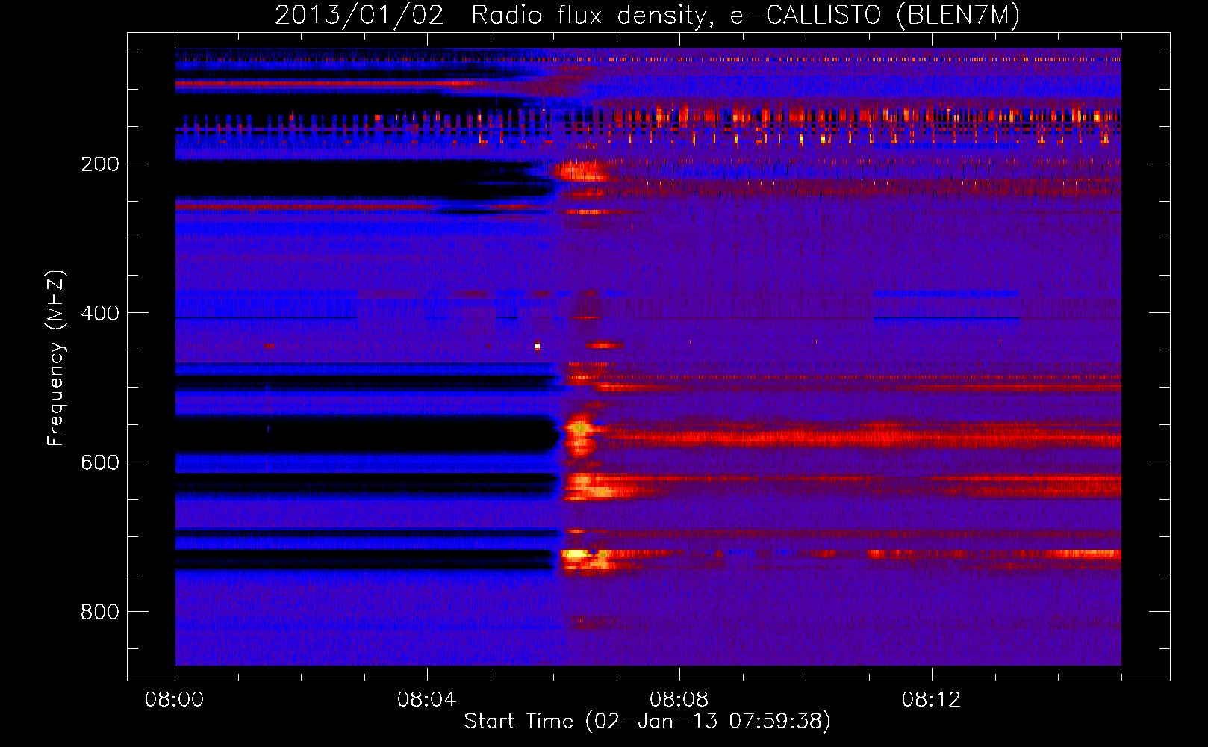Click the 'Start Time (02-Jan-13 07:59:38)' label
Image resolution: width=1208 pixels, height=747 pixels.
(x=647, y=722)
